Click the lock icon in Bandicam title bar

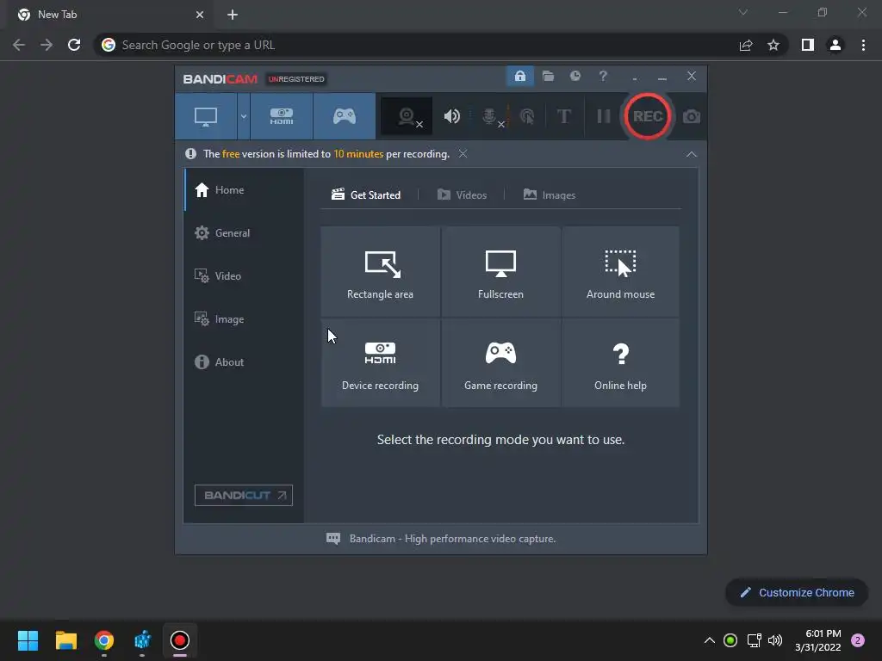(520, 76)
